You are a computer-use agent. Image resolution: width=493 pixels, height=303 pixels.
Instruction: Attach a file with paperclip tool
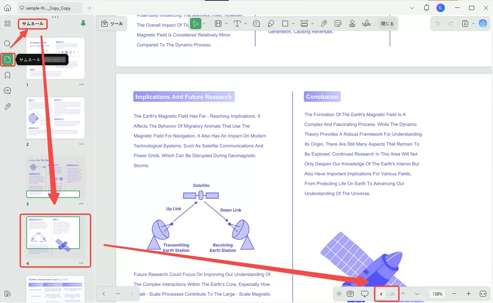tap(324, 24)
